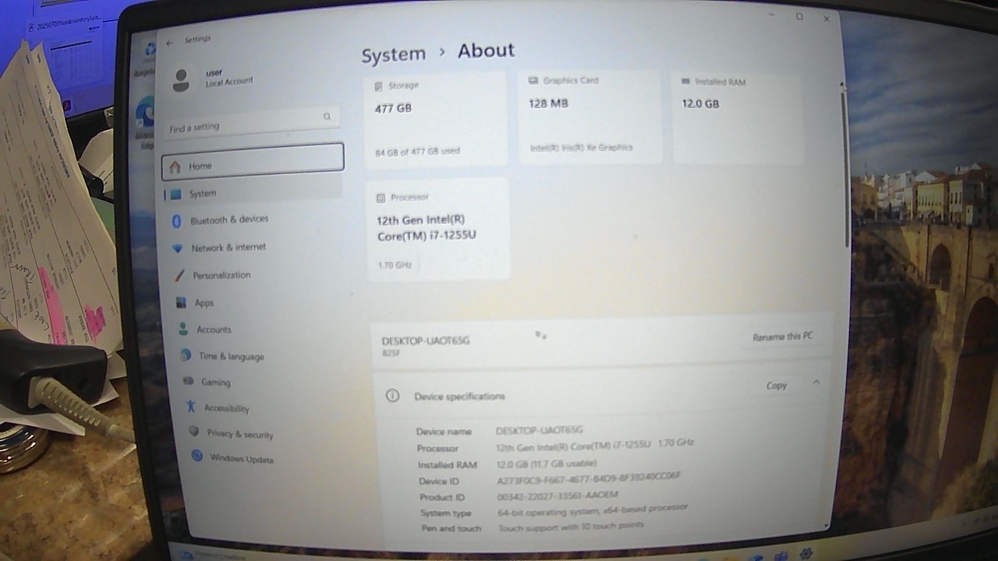Click the Device specifications info icon
Screen dimensions: 998x561
[392, 395]
